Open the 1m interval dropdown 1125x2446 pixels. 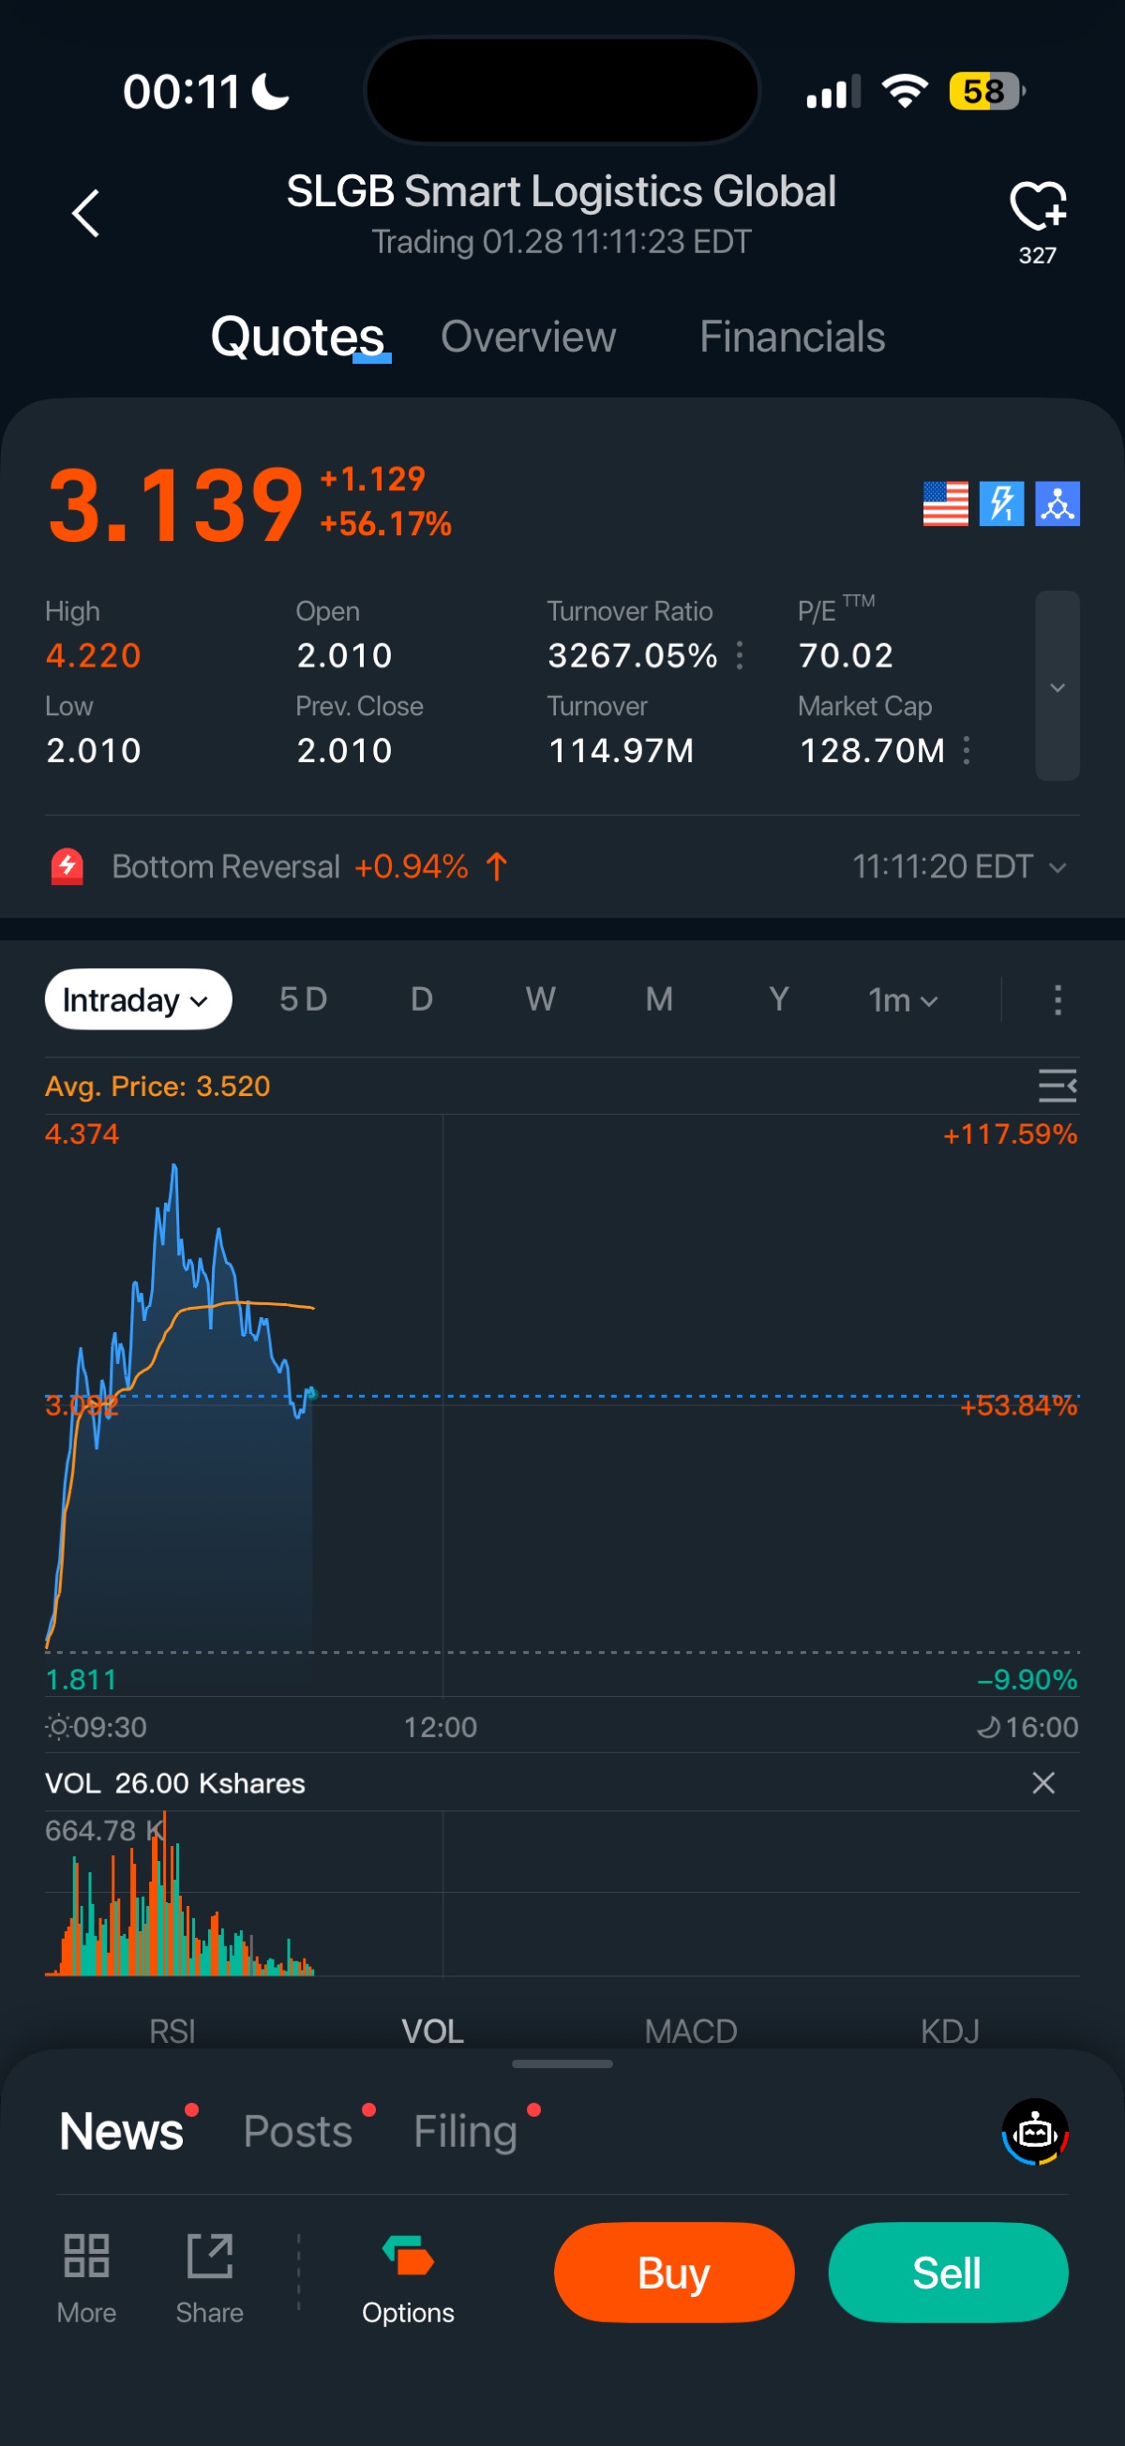pyautogui.click(x=902, y=999)
